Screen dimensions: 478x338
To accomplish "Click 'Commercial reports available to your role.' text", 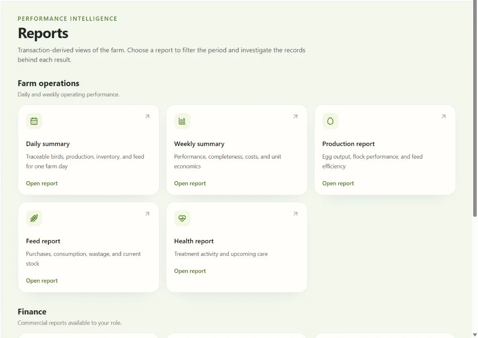I will coord(70,323).
